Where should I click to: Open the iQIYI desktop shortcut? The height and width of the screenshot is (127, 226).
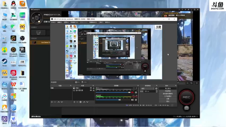pyautogui.click(x=22, y=16)
